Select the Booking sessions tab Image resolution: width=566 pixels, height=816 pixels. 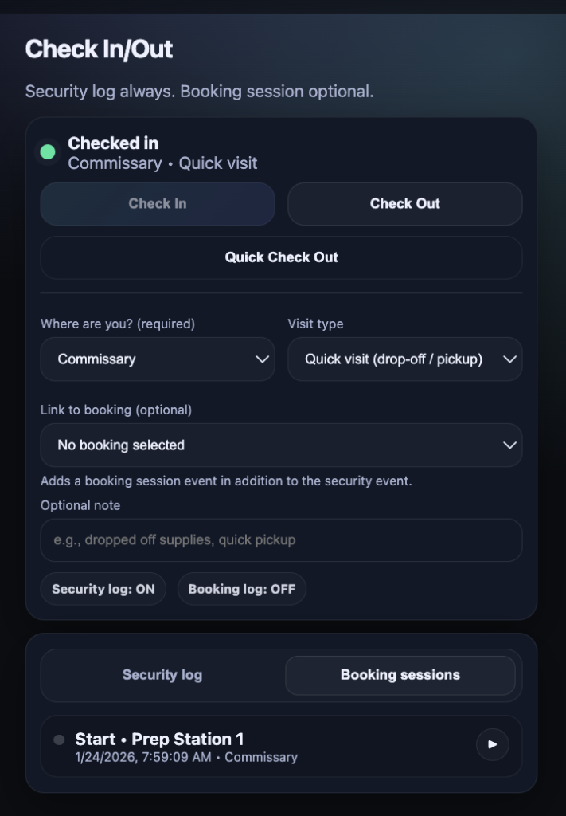[x=400, y=676]
